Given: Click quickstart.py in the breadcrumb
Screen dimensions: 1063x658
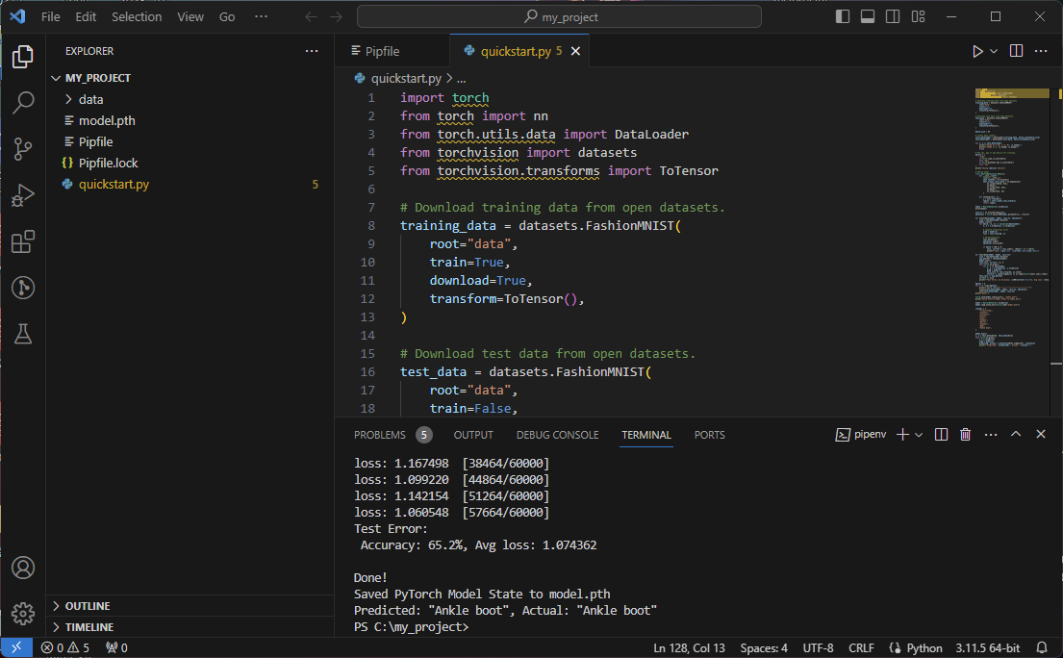Looking at the screenshot, I should pyautogui.click(x=405, y=79).
